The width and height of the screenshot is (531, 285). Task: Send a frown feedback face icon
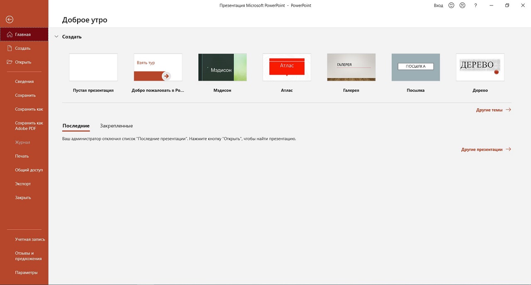[462, 5]
